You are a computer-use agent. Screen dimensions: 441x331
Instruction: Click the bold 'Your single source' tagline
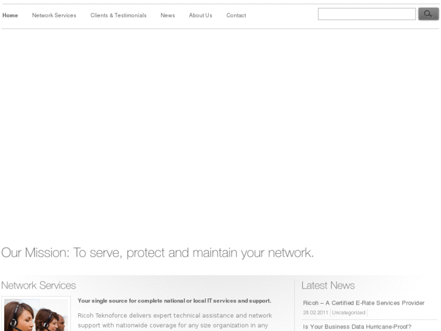coord(174,301)
